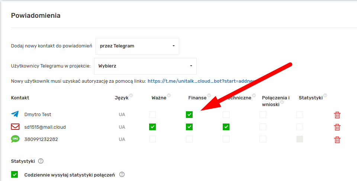This screenshot has width=357, height=181.
Task: Click the help icon beside Język header
Action: point(131,96)
